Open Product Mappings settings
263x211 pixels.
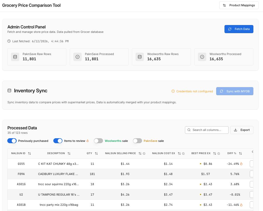tap(239, 5)
